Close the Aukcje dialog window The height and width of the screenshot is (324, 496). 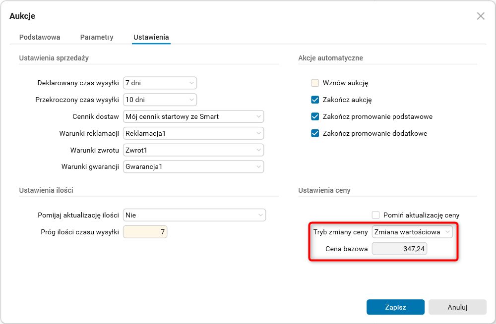(x=480, y=16)
